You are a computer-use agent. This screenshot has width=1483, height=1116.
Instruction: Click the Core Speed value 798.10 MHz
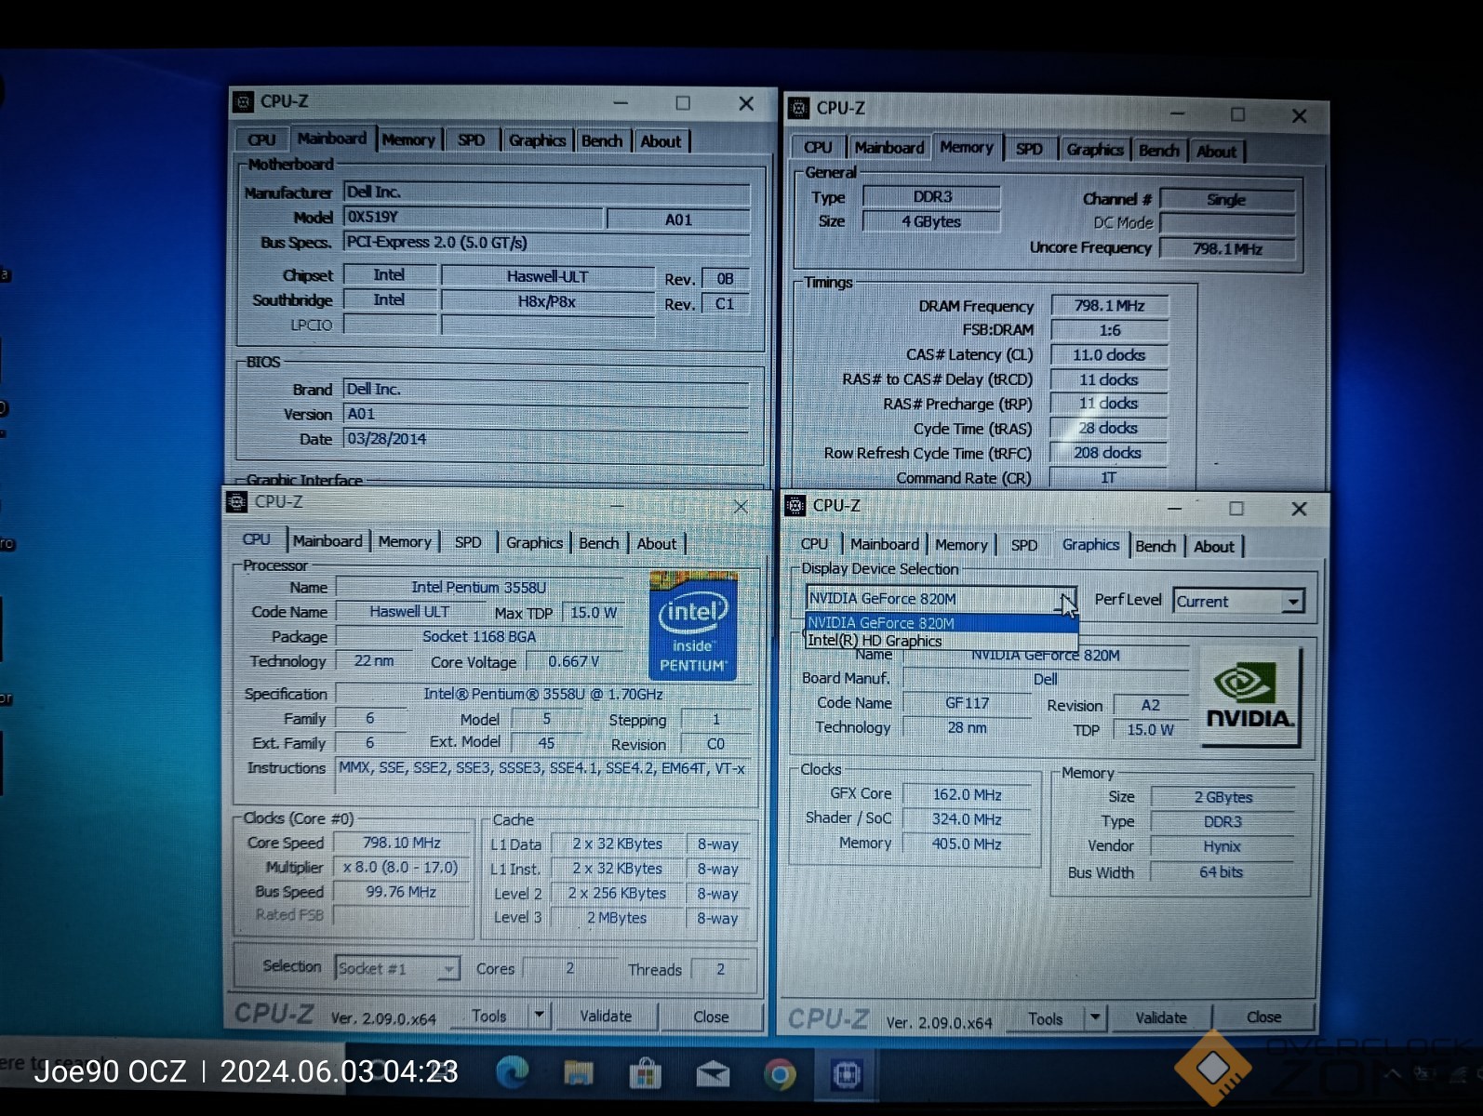(x=402, y=843)
